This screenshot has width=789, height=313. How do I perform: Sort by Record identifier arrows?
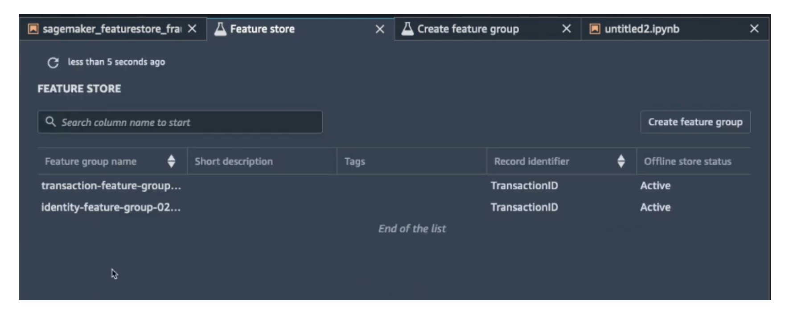(x=621, y=161)
